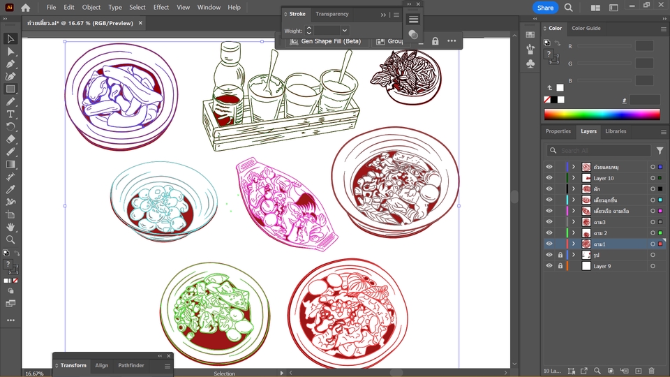The image size is (670, 377).
Task: Select the Curvature tool
Action: click(10, 77)
